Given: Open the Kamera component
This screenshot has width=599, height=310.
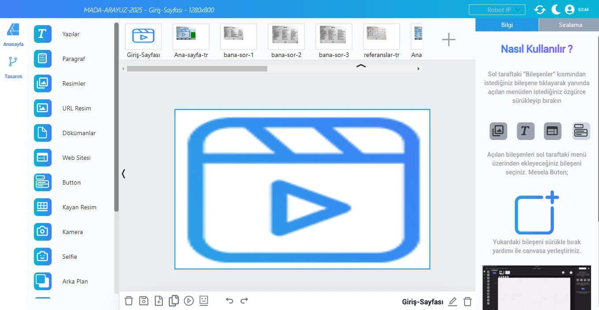Looking at the screenshot, I should point(42,232).
